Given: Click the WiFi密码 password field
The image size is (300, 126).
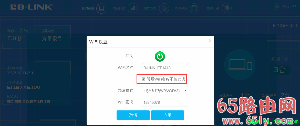Looking at the screenshot, I should (165, 102).
